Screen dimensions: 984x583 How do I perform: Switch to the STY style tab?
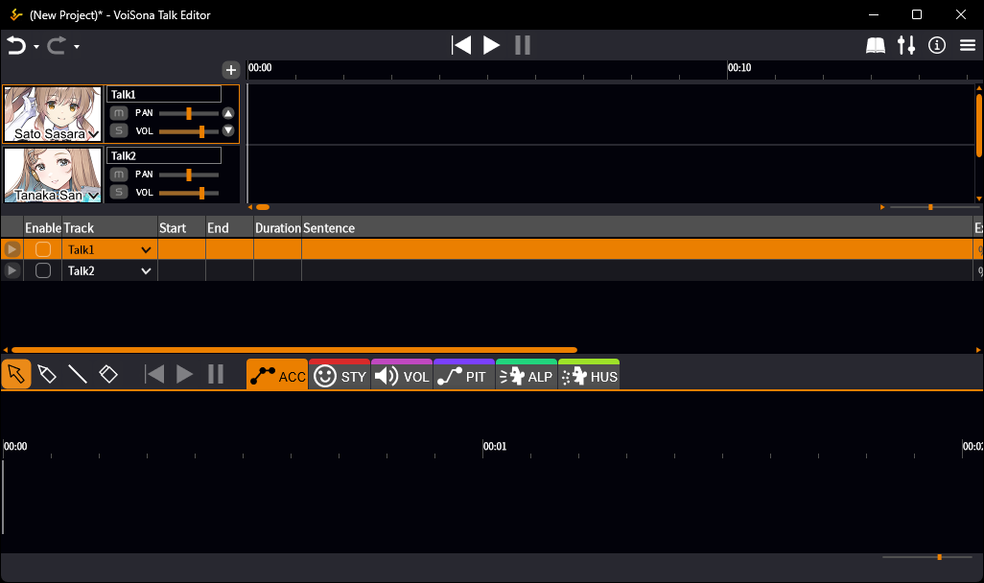pos(340,375)
